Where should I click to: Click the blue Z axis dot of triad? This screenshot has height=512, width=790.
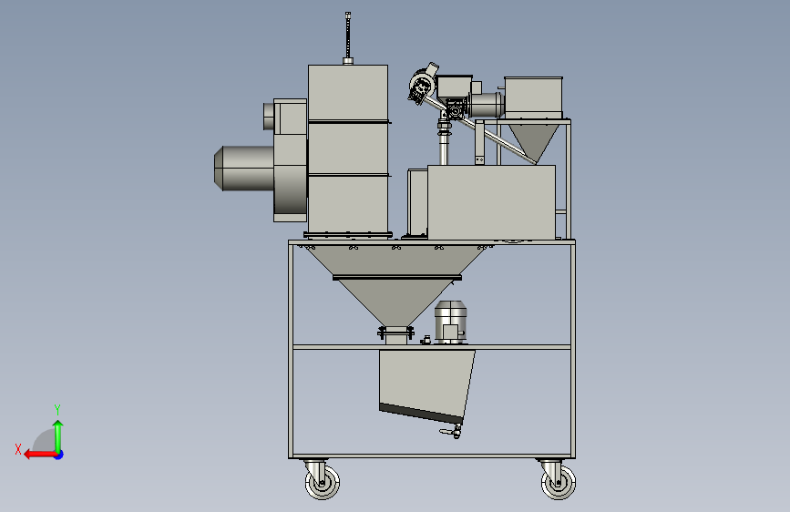(x=59, y=455)
